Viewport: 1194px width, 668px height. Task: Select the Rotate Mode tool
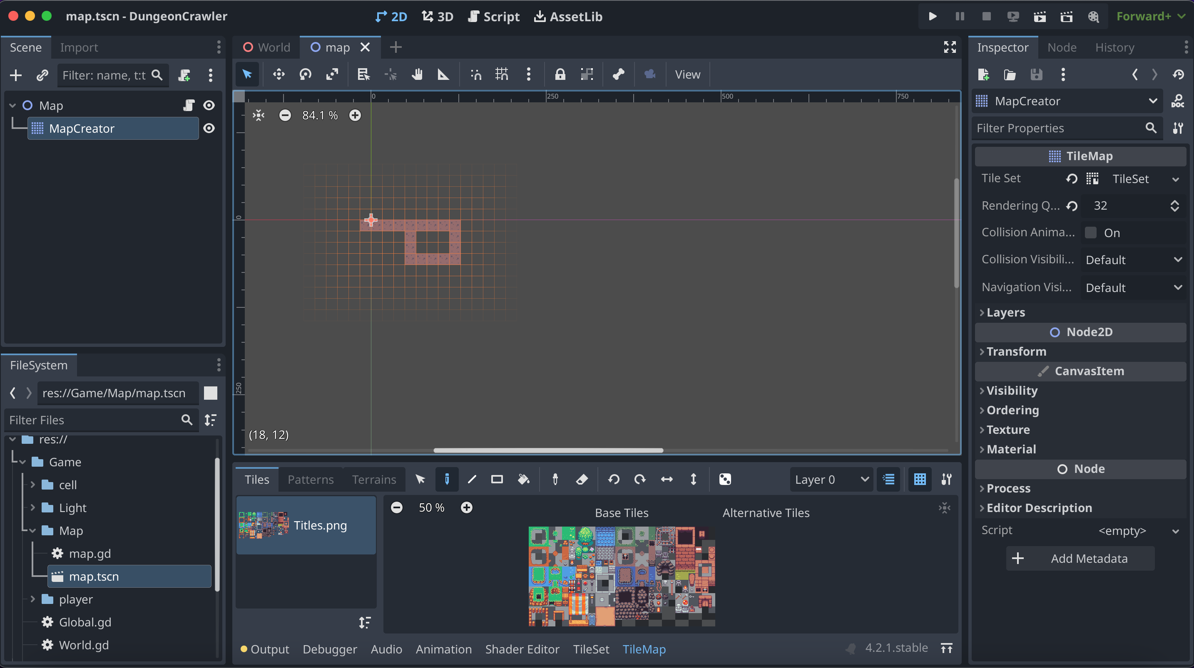click(306, 74)
